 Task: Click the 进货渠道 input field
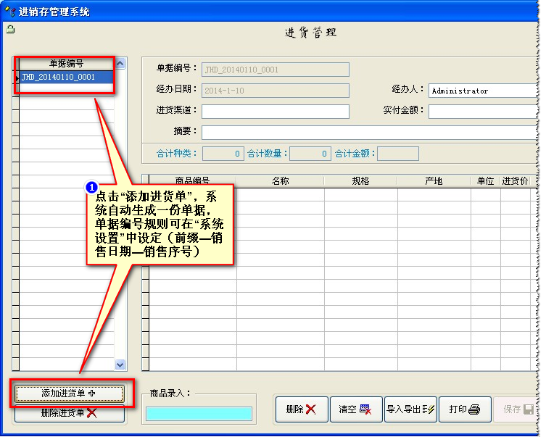coord(276,112)
